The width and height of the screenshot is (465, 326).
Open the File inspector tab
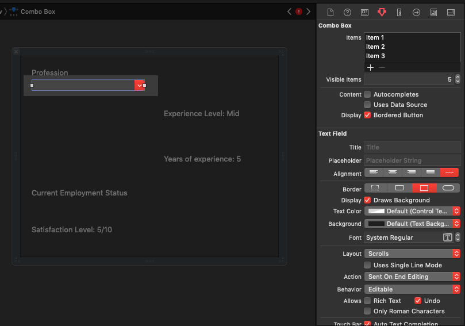[330, 12]
